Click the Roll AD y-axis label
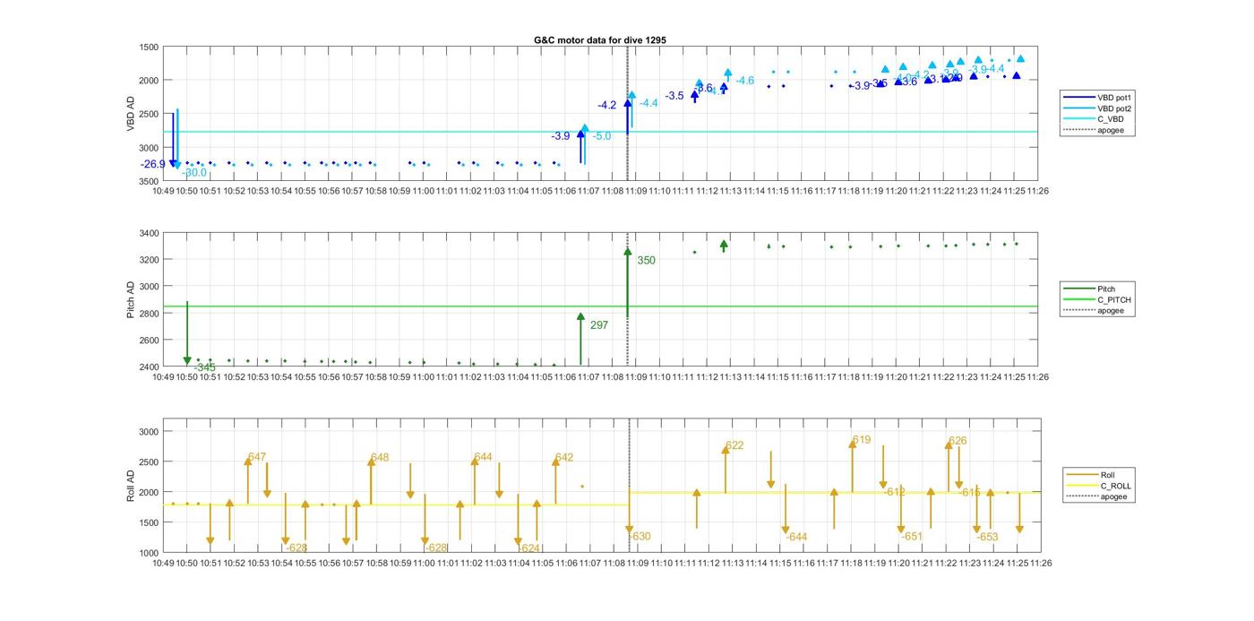This screenshot has height=621, width=1254. [x=131, y=485]
